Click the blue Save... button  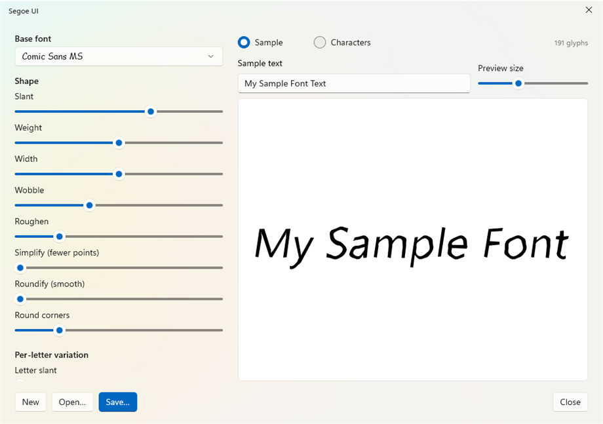tap(118, 402)
